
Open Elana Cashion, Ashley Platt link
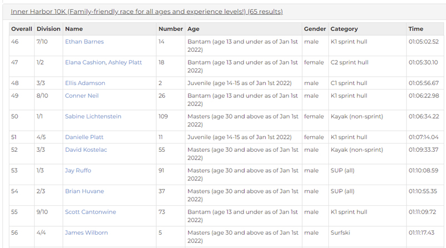pos(103,62)
